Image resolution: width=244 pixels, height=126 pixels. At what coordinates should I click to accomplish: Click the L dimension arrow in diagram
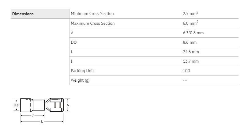click(x=42, y=121)
